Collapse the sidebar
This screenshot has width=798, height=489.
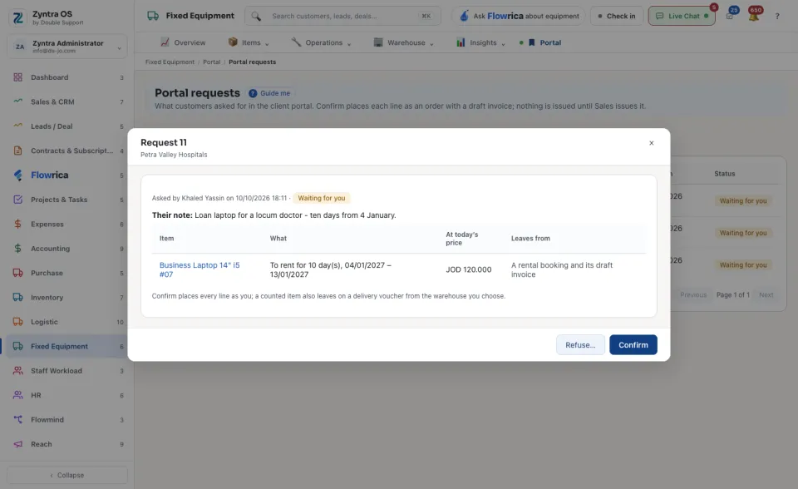pyautogui.click(x=66, y=475)
